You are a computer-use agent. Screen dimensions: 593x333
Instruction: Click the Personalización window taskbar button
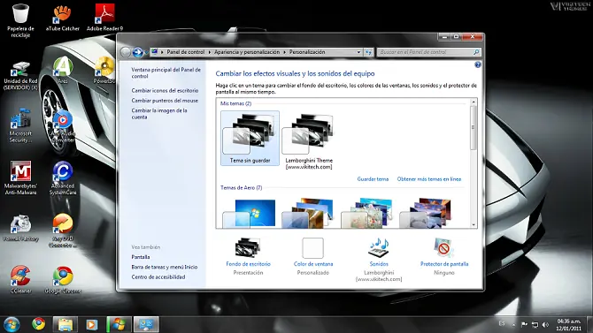point(146,324)
